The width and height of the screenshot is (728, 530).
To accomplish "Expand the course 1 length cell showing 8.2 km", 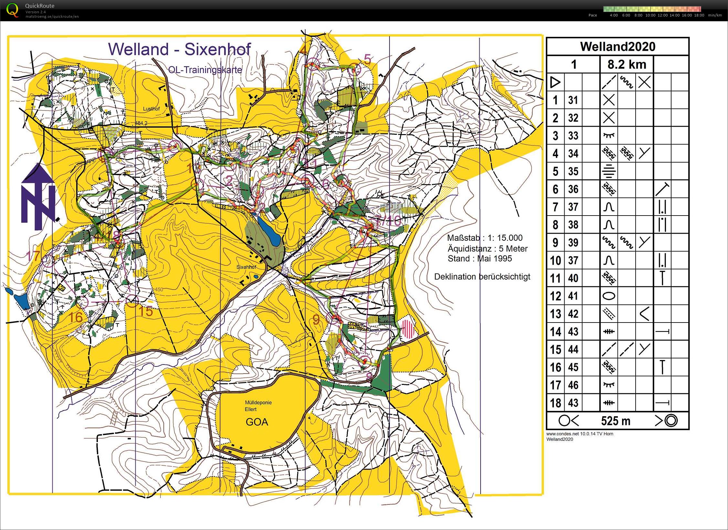I will tap(627, 64).
